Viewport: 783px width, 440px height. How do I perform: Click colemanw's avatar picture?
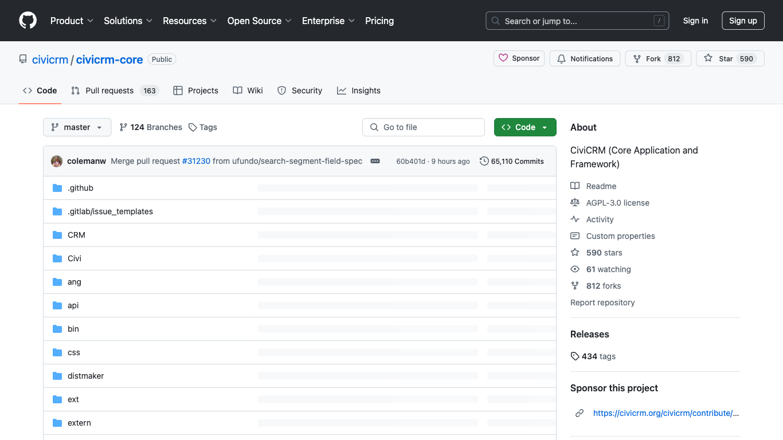57,161
